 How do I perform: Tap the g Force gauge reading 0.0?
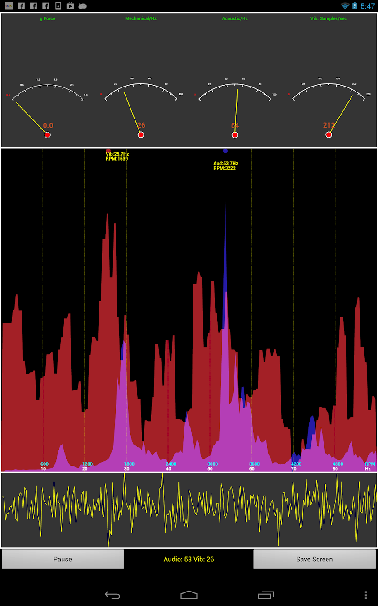coord(48,125)
